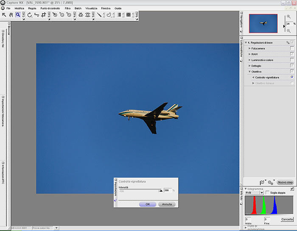Select the direct selection arrow tool
297x231 pixels.
coord(4,15)
